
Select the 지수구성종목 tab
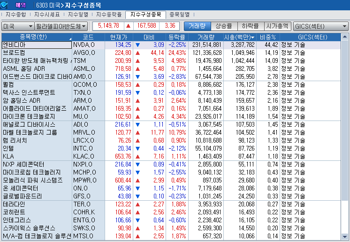point(145,15)
